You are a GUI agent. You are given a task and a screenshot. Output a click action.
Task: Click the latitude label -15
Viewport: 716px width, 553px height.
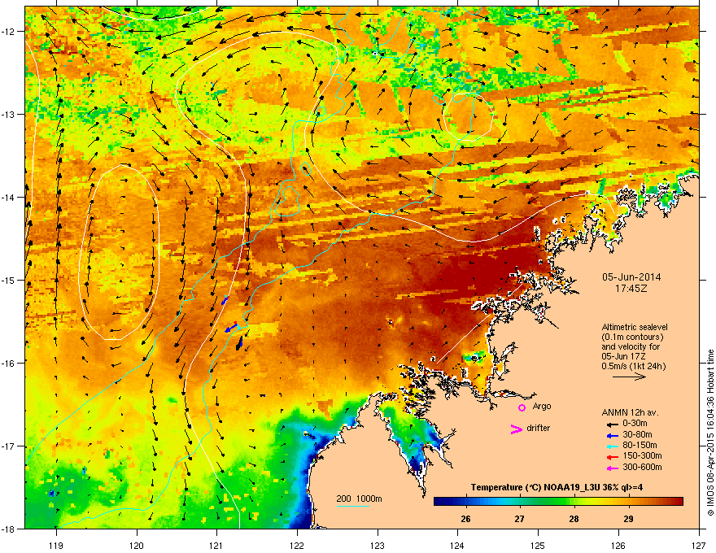tap(9, 280)
